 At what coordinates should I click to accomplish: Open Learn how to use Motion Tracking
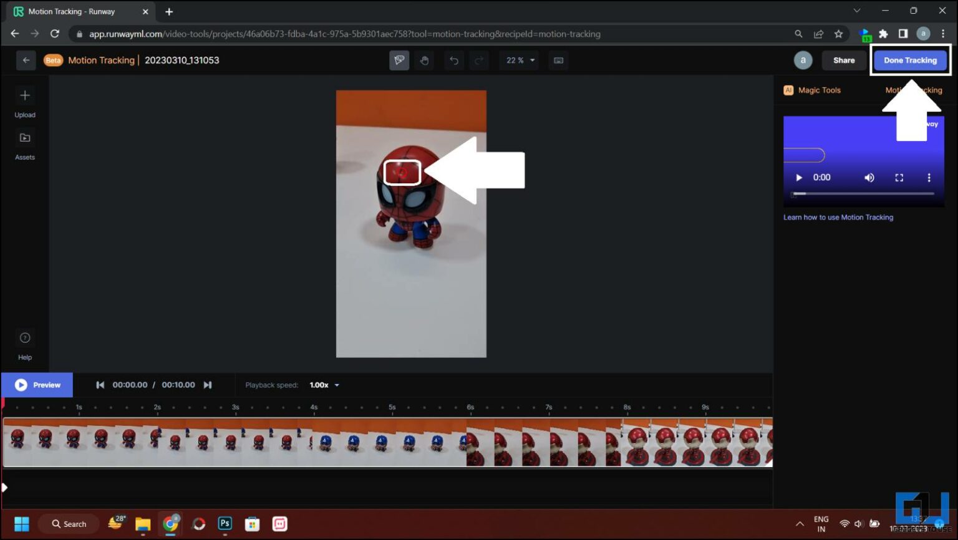point(838,217)
